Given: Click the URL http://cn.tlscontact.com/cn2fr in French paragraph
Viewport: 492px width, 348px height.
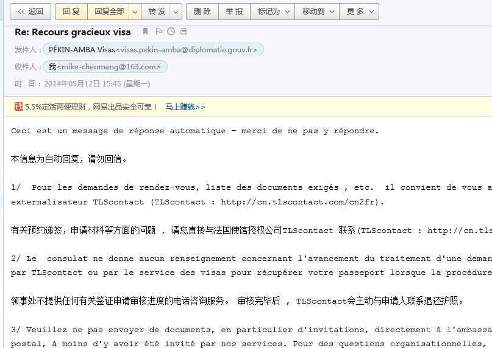Looking at the screenshot, I should (298, 202).
